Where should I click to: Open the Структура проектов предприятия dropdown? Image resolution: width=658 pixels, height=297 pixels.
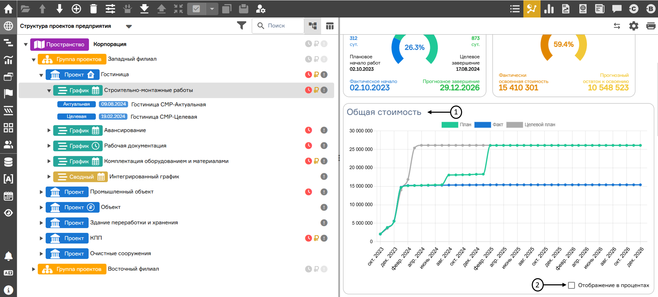129,26
